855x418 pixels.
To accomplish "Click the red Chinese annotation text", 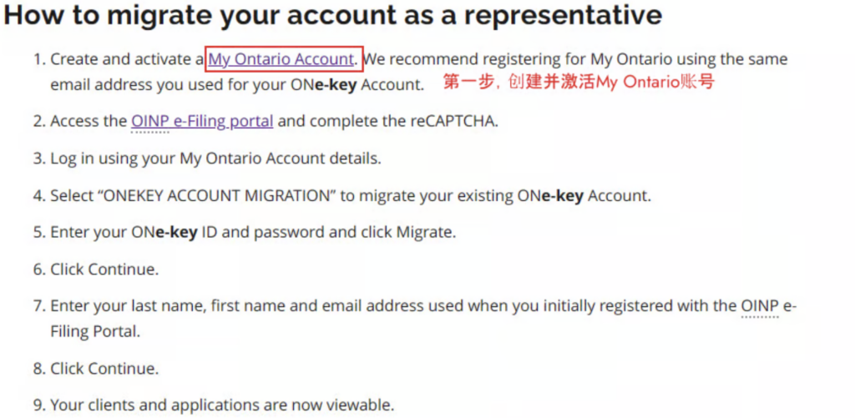I will [579, 83].
